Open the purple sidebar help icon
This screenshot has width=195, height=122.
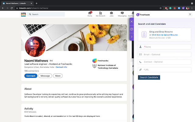click(x=132, y=29)
